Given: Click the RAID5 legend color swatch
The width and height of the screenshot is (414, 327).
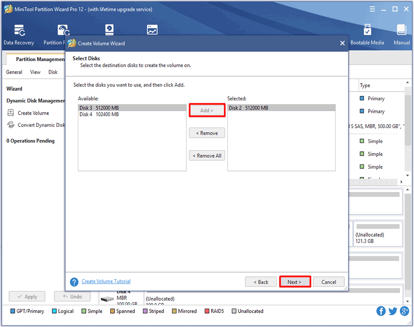Looking at the screenshot, I should click(207, 311).
